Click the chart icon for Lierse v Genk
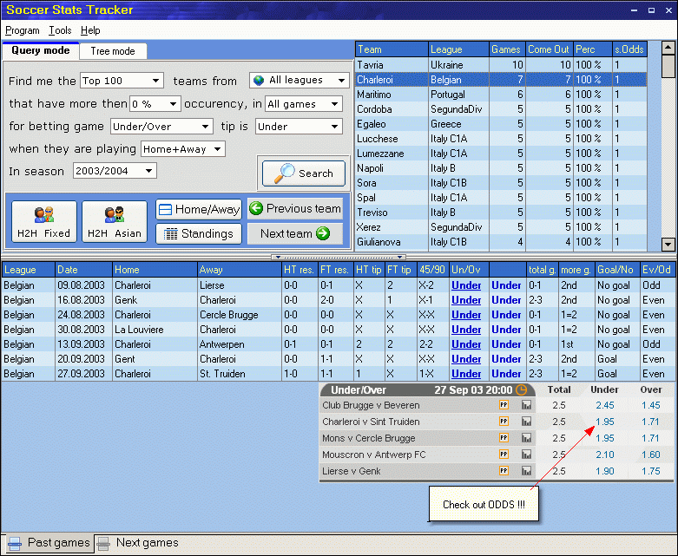The image size is (678, 556). pos(526,471)
